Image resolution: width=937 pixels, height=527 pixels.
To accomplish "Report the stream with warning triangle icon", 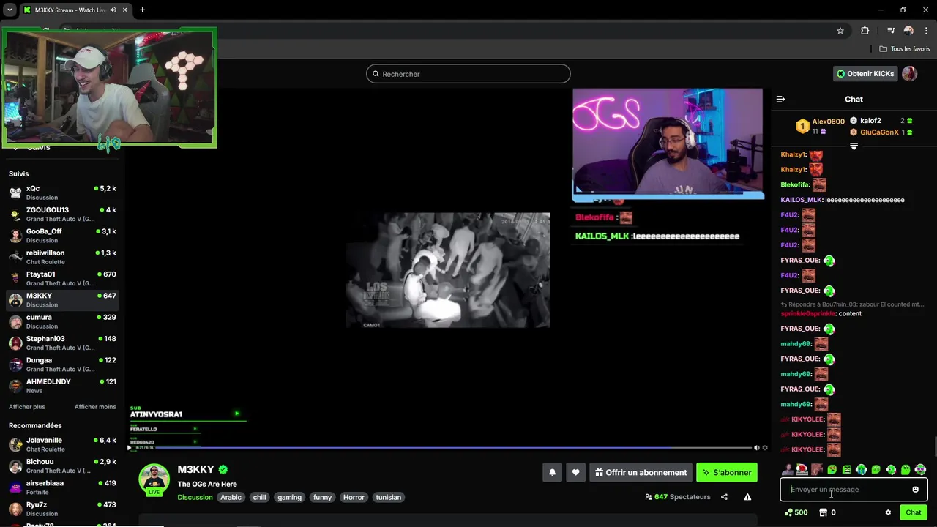I will pos(747,497).
